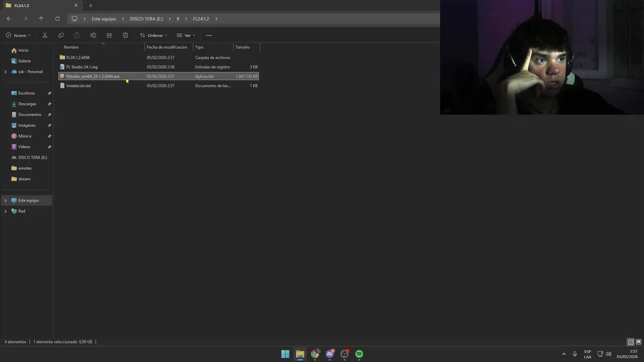644x362 pixels.
Task: Show hidden tray icons chevron
Action: (564, 354)
